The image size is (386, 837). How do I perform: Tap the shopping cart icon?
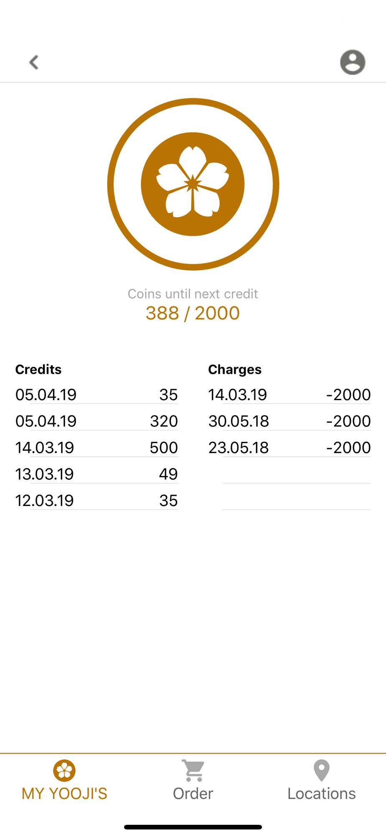pos(193,770)
